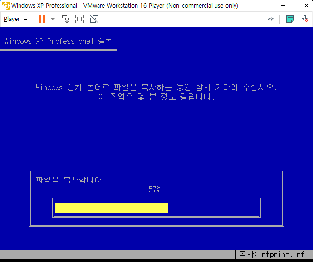Viewport: 313px width, 262px height.
Task: Maximize the VMware Player window
Action: tap(294, 5)
